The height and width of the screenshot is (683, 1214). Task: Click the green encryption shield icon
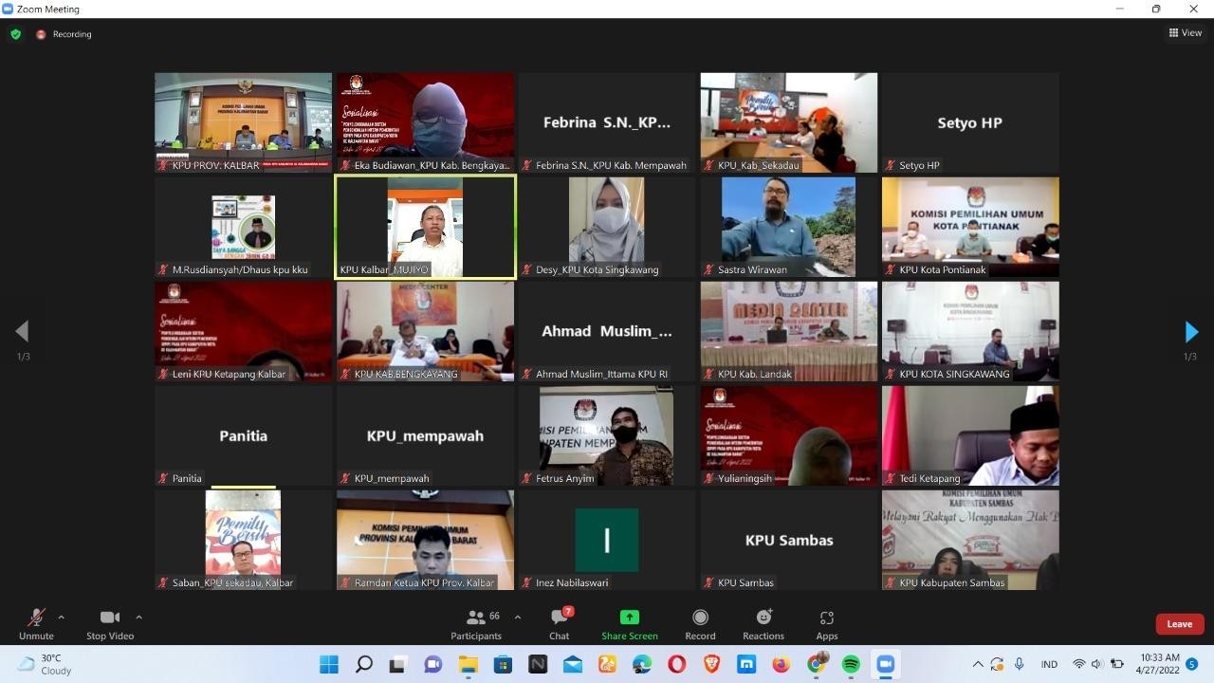[15, 34]
